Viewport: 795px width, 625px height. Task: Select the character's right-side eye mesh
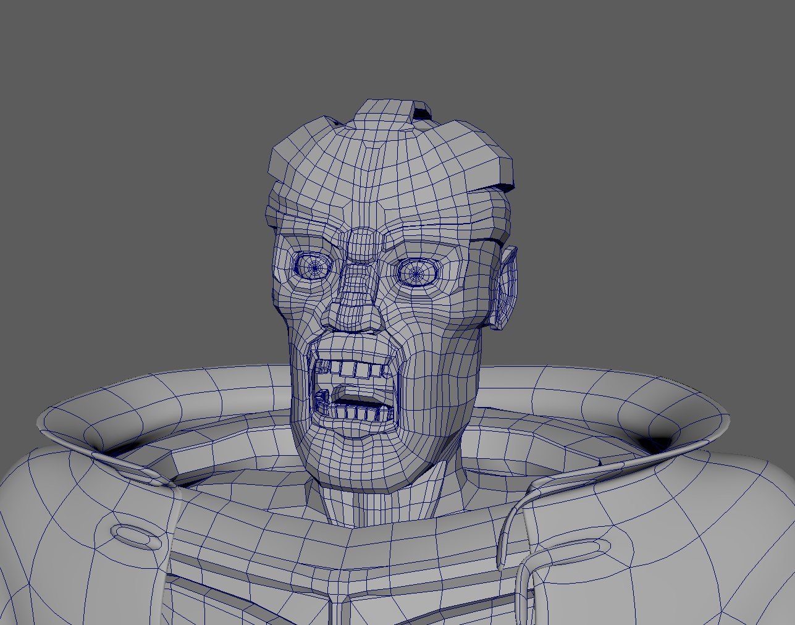[x=417, y=272]
